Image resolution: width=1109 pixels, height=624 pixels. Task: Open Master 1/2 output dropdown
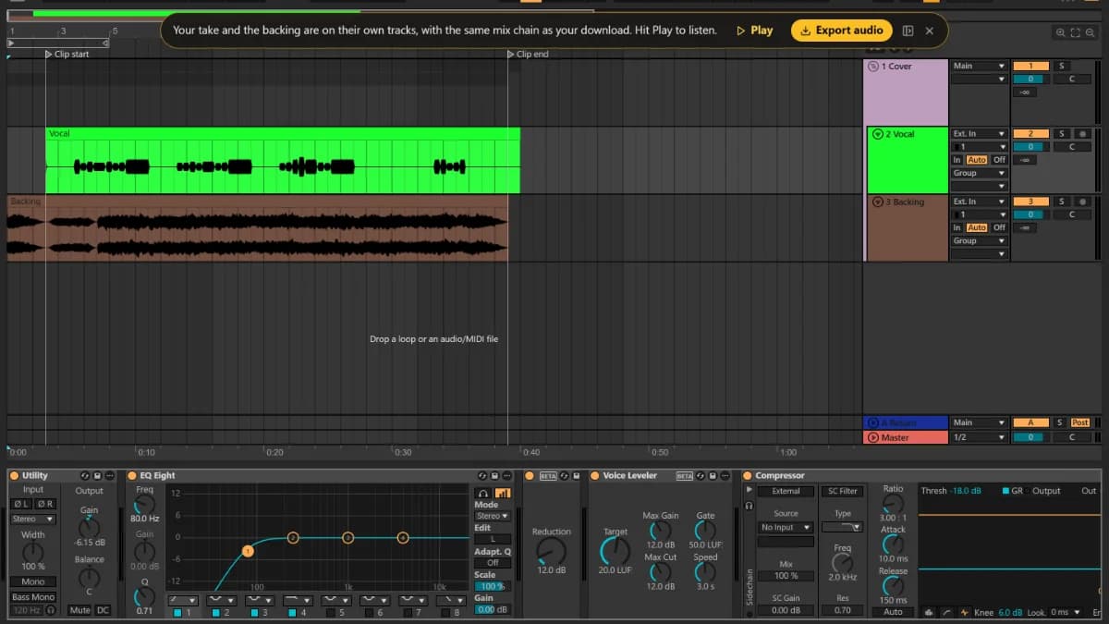coord(979,436)
